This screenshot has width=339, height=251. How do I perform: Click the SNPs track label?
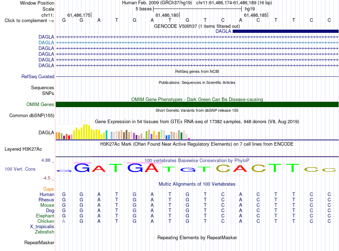48,93
